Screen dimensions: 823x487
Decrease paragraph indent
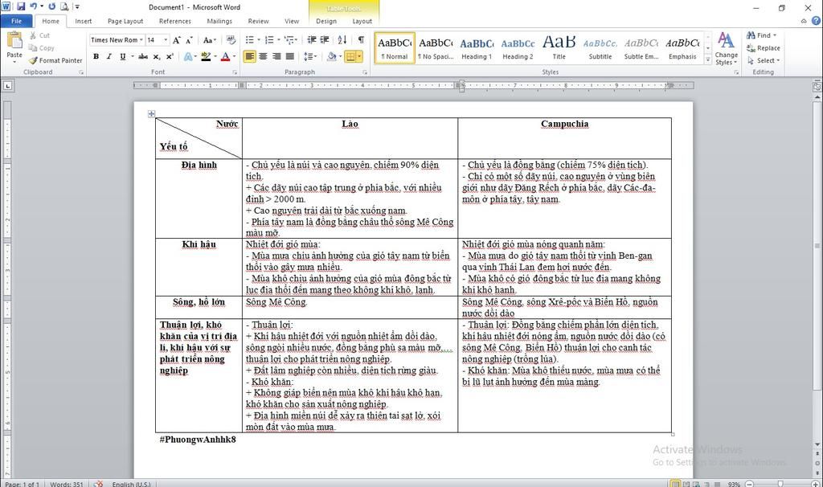pyautogui.click(x=312, y=40)
